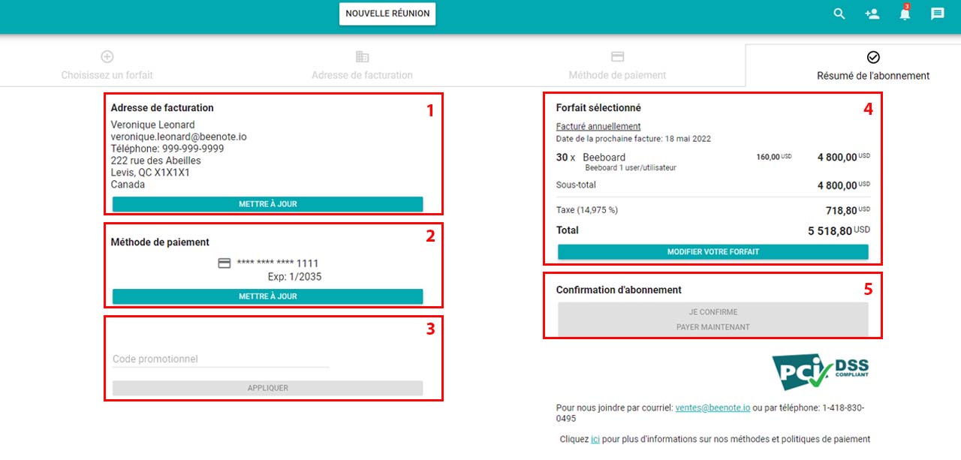Select the Résumé de l'abonnement tab

pos(873,65)
